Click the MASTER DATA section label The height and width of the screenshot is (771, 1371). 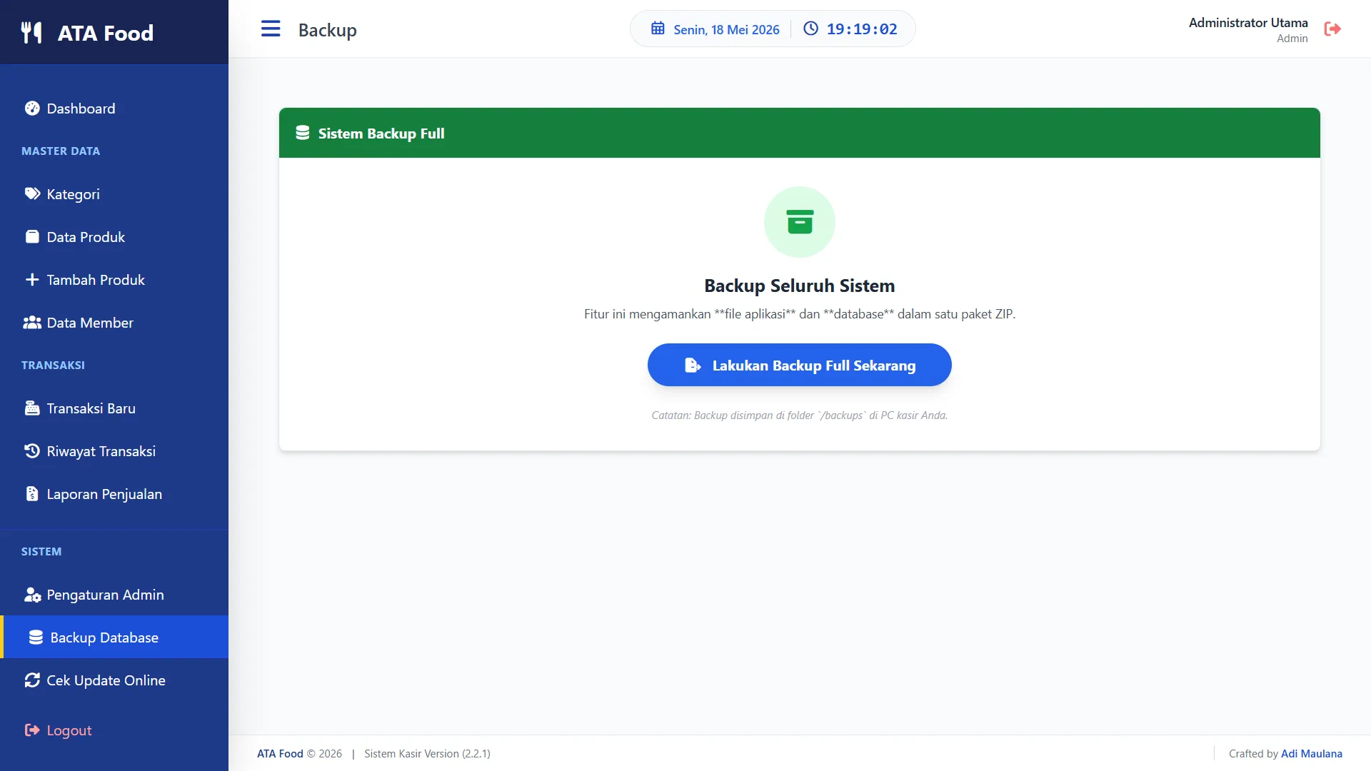(x=61, y=151)
